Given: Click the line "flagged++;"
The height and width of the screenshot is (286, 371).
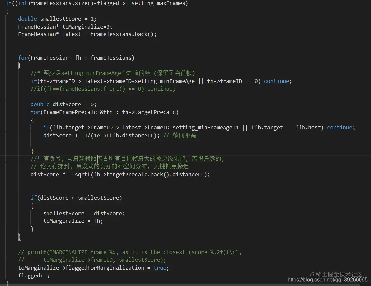Looking at the screenshot, I should coord(34,276).
